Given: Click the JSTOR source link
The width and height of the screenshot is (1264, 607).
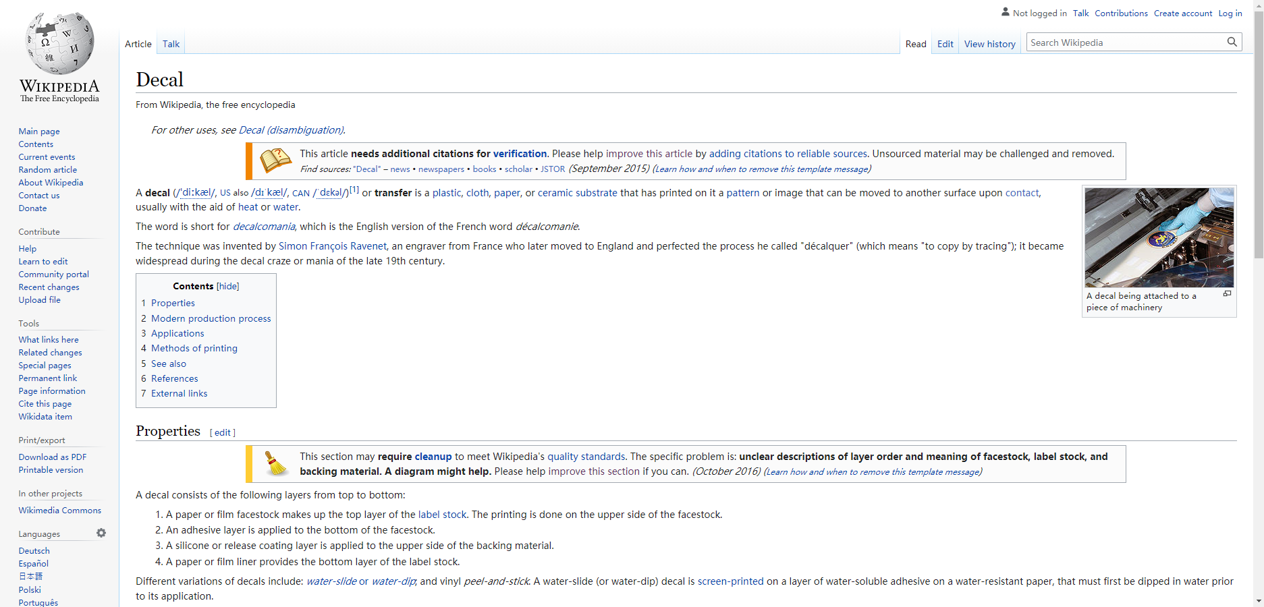Looking at the screenshot, I should [553, 169].
